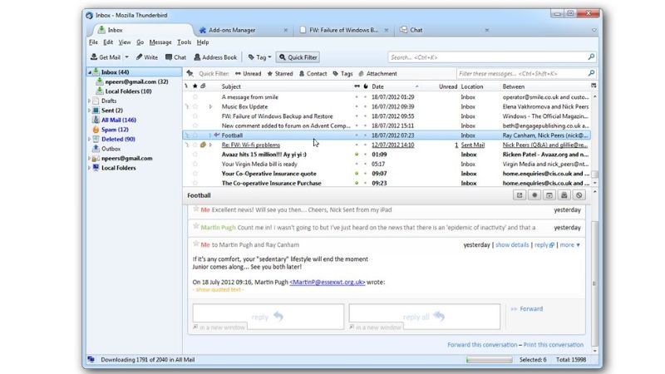The image size is (665, 374).
Task: Click the 'show details' link
Action: tap(512, 245)
